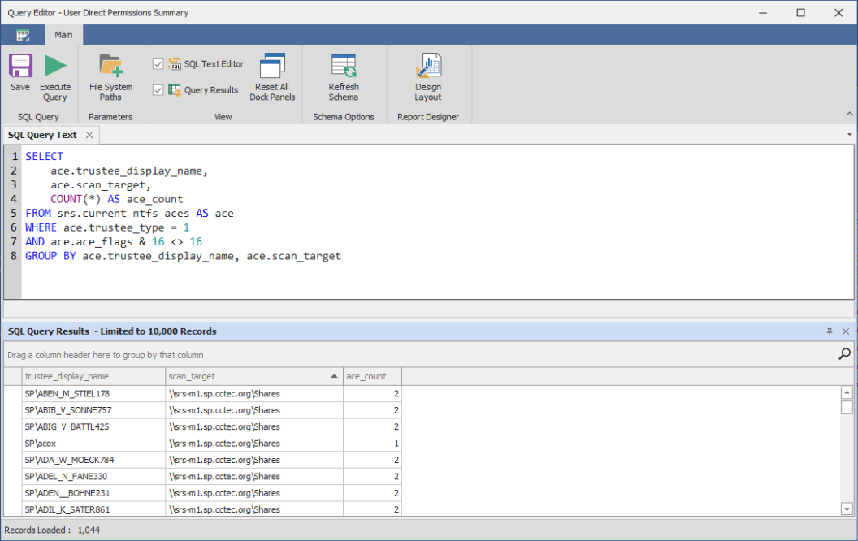This screenshot has width=858, height=541.
Task: Click the results scrollbar down arrow
Action: pos(847,509)
